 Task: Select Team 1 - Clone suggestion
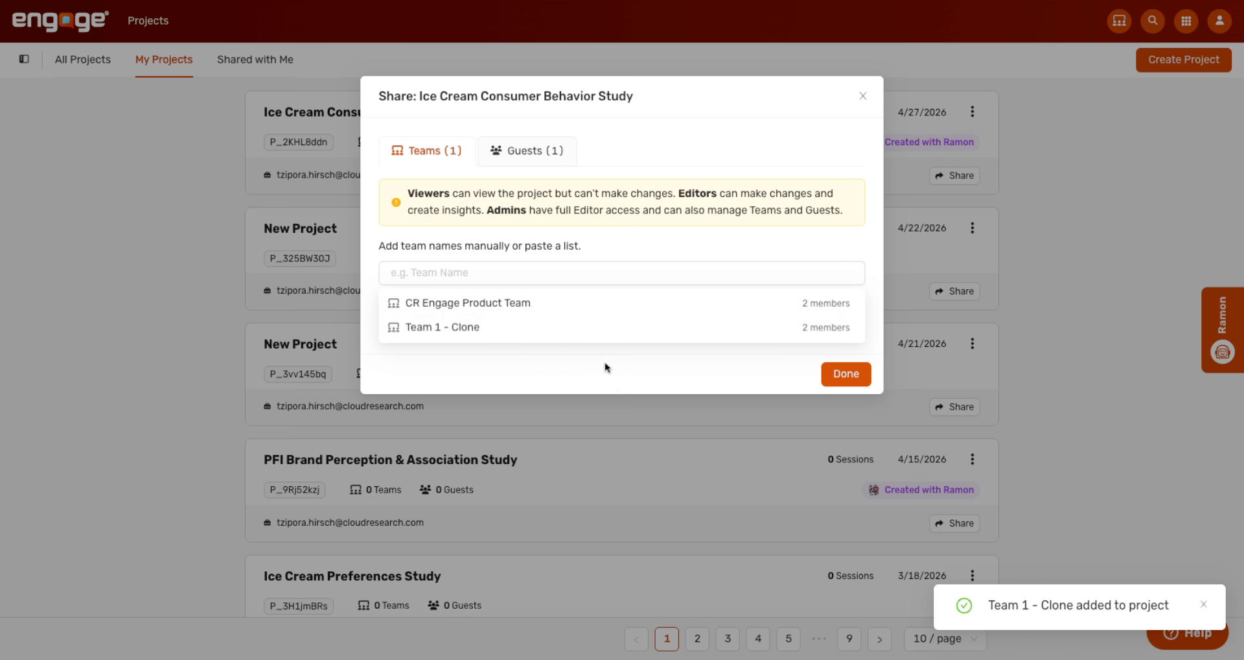(x=621, y=327)
